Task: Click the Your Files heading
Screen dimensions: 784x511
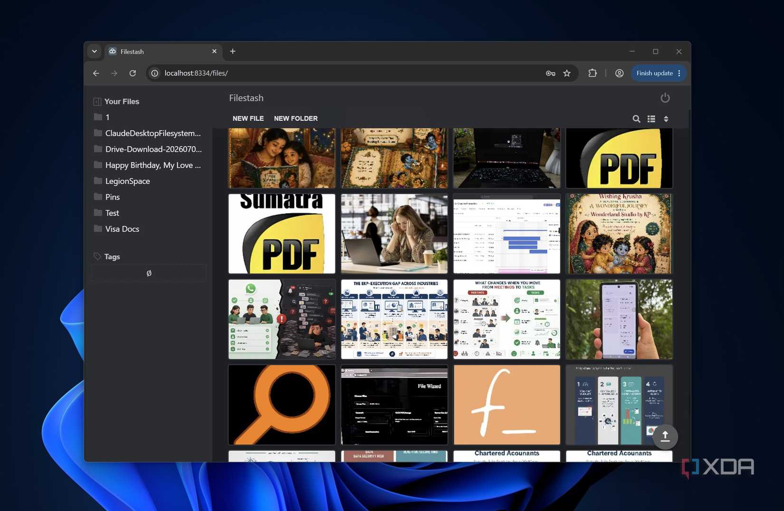Action: point(122,102)
